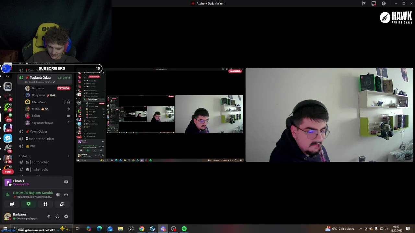Open File Explorer from taskbar
The width and height of the screenshot is (415, 233).
pos(121,229)
